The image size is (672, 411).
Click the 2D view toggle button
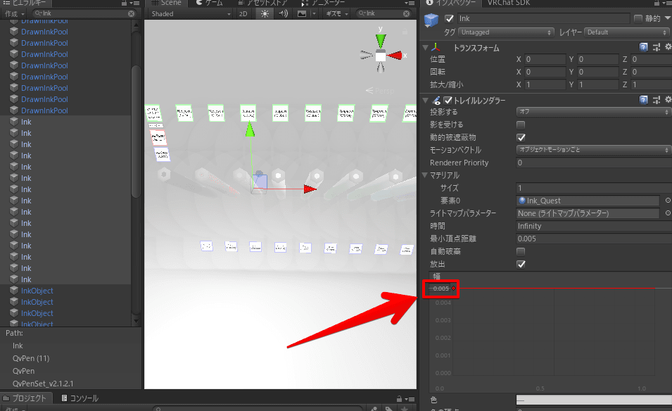tap(243, 13)
